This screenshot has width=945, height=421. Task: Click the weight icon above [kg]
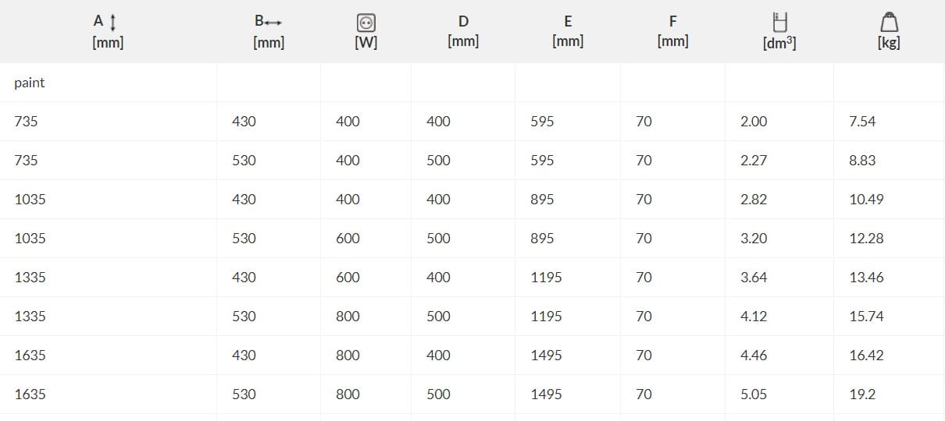click(x=888, y=22)
